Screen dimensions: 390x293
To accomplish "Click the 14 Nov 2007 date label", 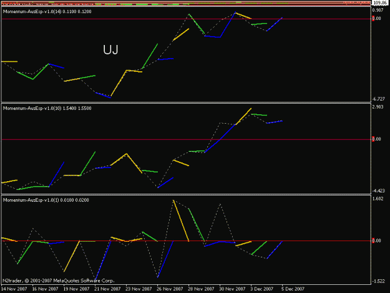I will pyautogui.click(x=14, y=289).
